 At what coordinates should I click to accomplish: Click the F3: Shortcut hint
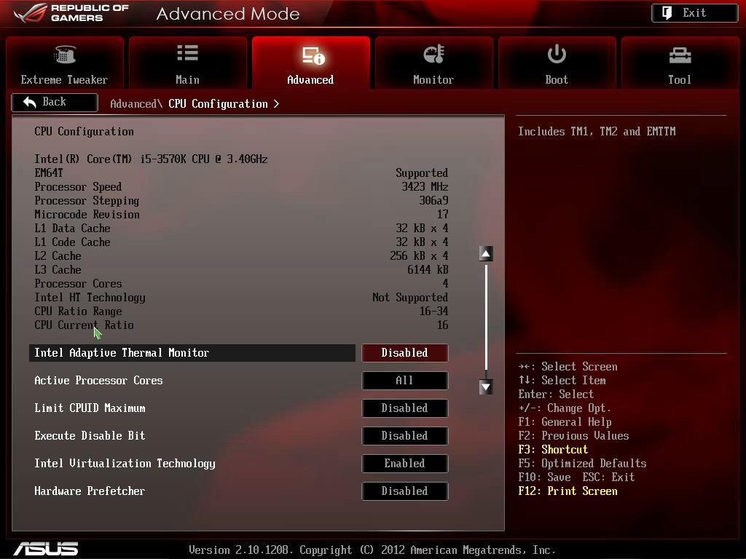click(553, 449)
